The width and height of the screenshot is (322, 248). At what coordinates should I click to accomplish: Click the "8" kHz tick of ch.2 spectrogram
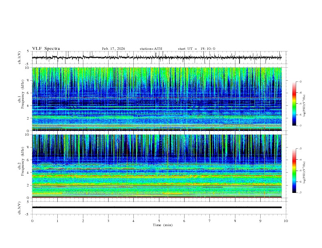coord(29,148)
